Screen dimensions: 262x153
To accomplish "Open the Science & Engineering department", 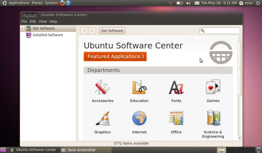I will point(213,124).
